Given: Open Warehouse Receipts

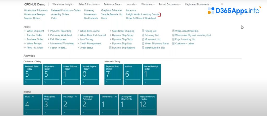Looking at the screenshot, I should tap(35, 14).
